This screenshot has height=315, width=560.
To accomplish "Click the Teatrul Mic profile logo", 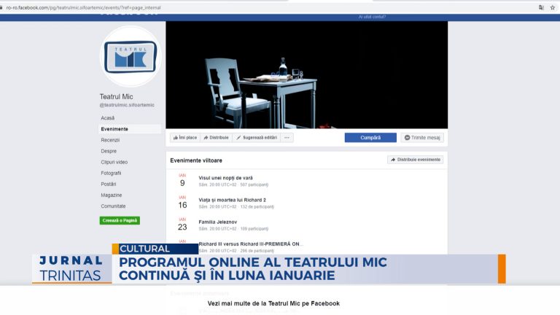I will pyautogui.click(x=131, y=56).
